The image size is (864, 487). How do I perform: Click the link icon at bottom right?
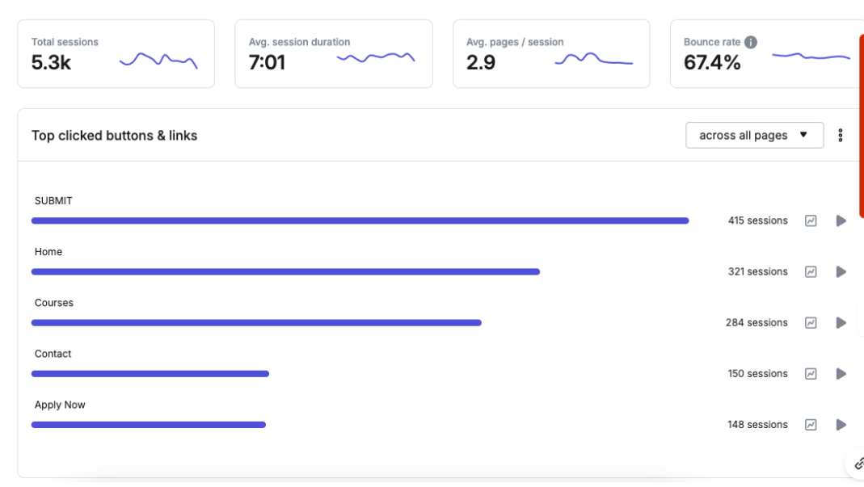(858, 464)
